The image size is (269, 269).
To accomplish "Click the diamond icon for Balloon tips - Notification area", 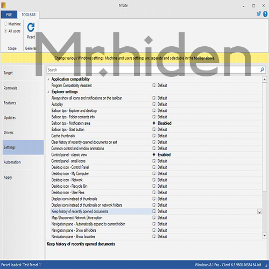I will coord(154,123).
